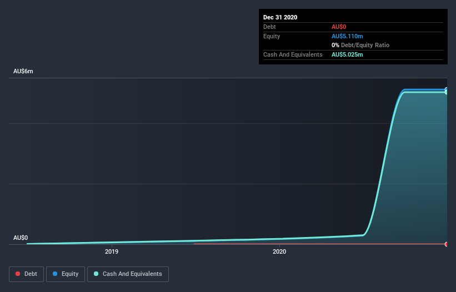Click the Cash And Equivalents endpoint marker
The width and height of the screenshot is (456, 292).
click(x=446, y=92)
